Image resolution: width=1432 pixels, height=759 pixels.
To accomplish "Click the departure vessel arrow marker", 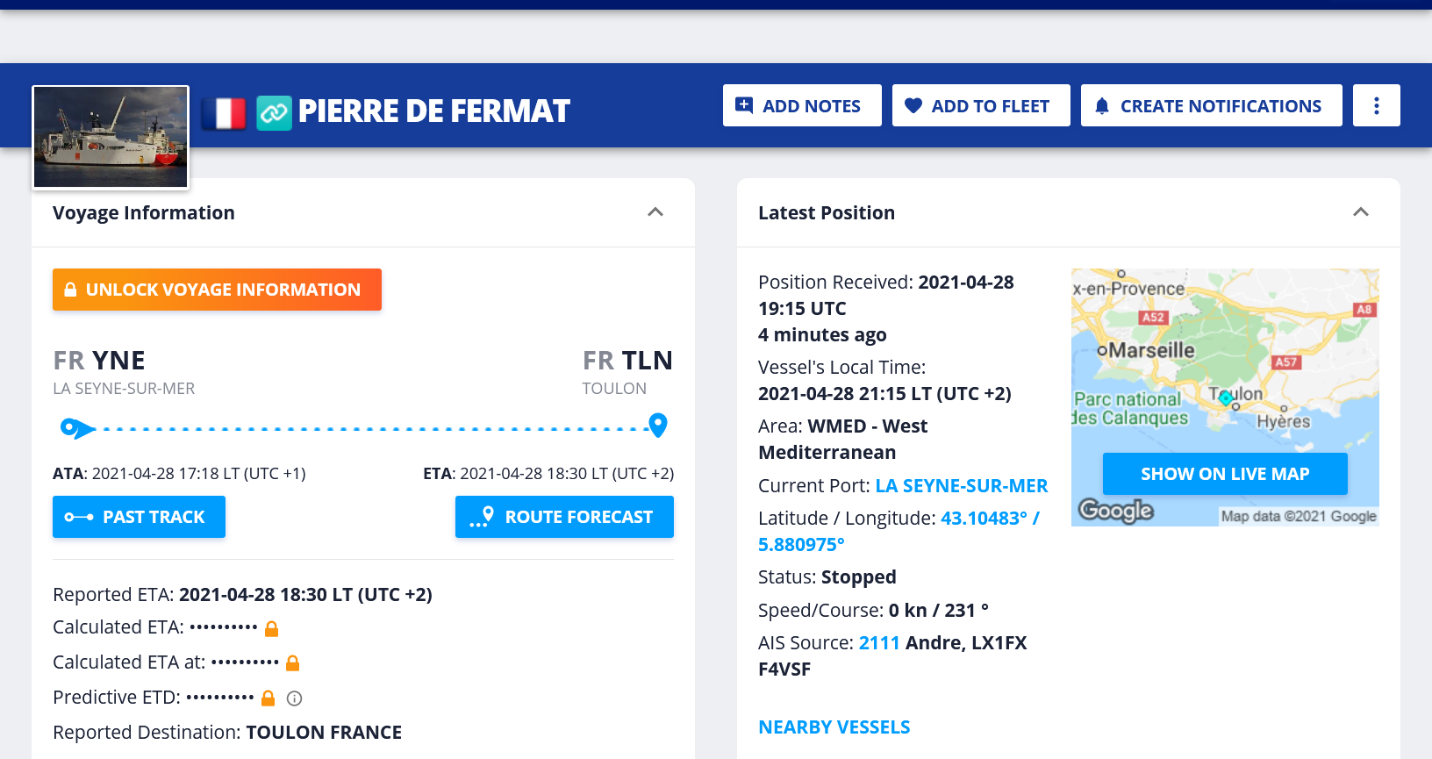I will [x=77, y=427].
